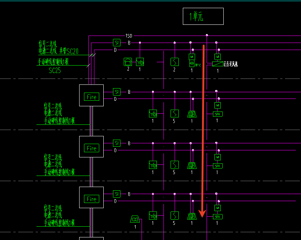Click the "共管SC20" conduit text
The width and height of the screenshot is (301, 240).
[x=69, y=51]
